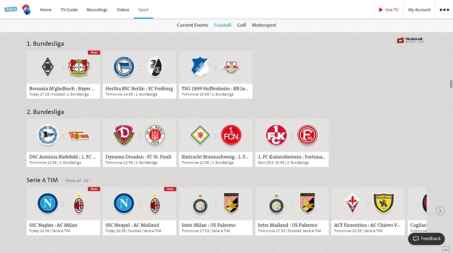Image resolution: width=453 pixels, height=253 pixels.
Task: Click the Union Berlin crest
Action: click(79, 136)
